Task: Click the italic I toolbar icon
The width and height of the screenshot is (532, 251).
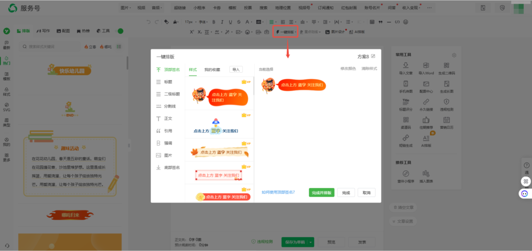Action: click(x=222, y=22)
